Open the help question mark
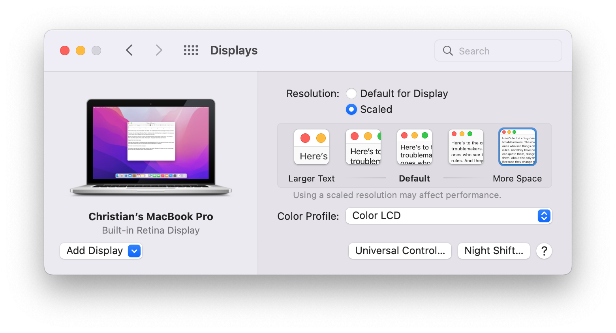Image resolution: width=616 pixels, height=333 pixels. click(544, 251)
